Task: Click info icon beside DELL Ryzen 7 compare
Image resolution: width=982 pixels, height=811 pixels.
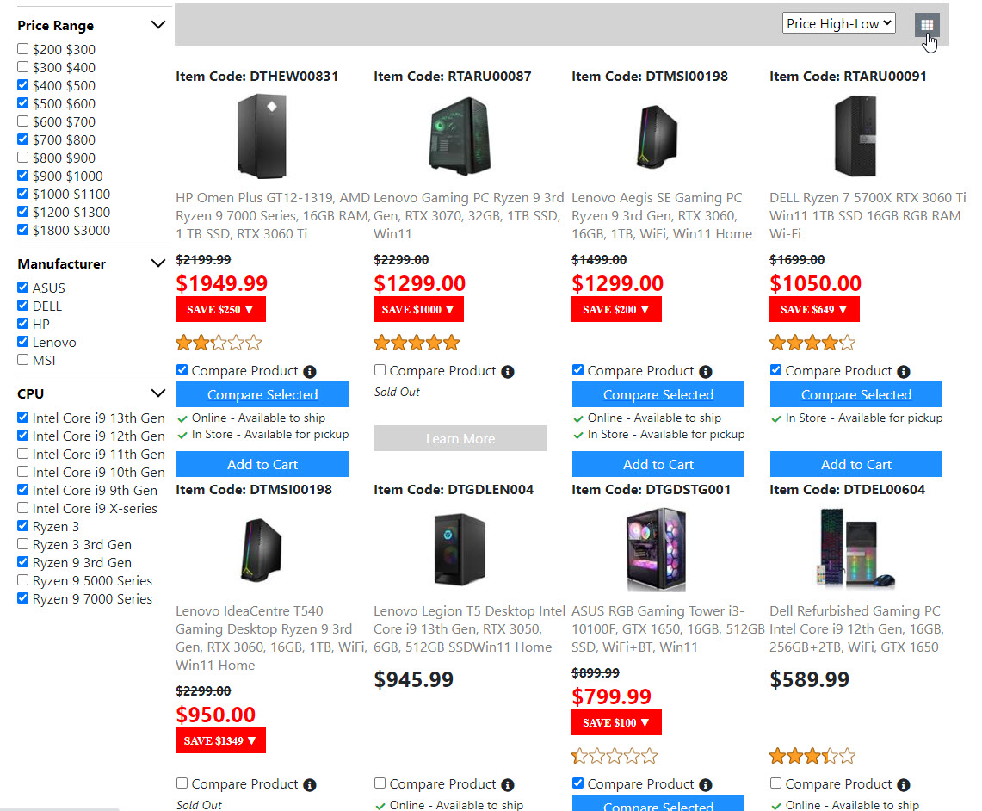Action: coord(904,372)
